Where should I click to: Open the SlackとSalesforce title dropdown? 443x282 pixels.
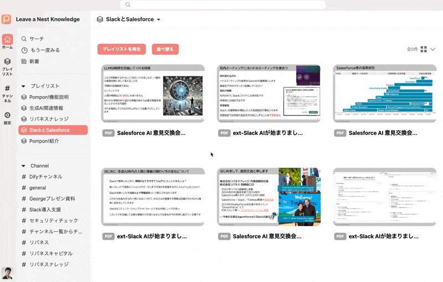click(159, 20)
